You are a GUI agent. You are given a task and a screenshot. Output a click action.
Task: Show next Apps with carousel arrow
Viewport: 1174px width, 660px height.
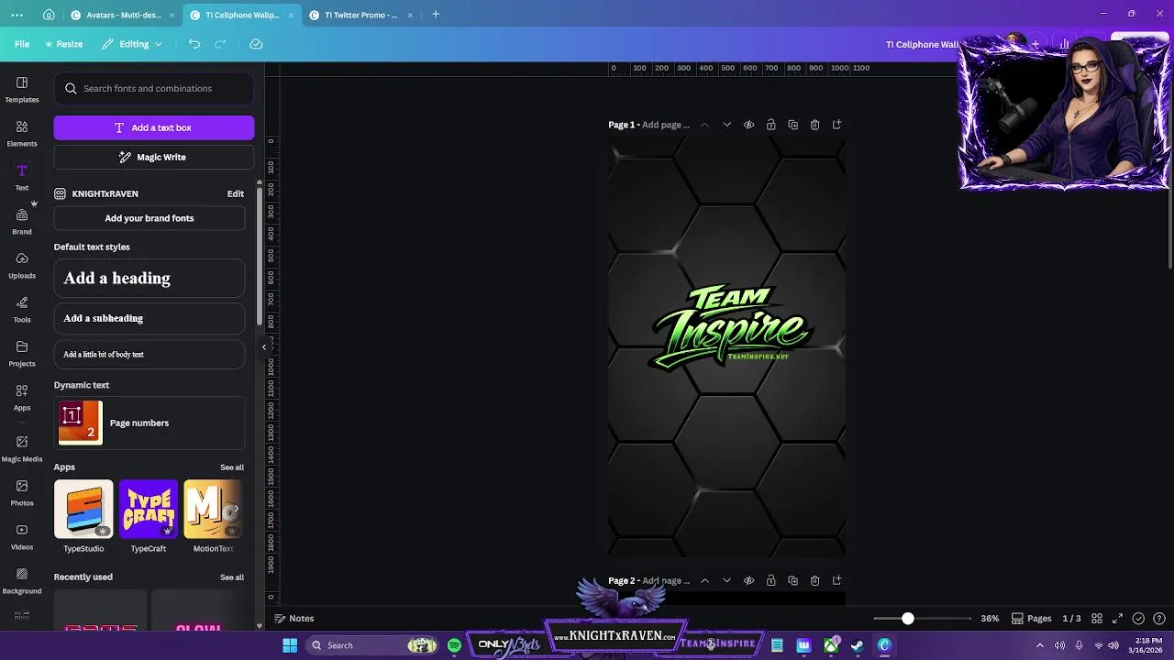click(236, 509)
